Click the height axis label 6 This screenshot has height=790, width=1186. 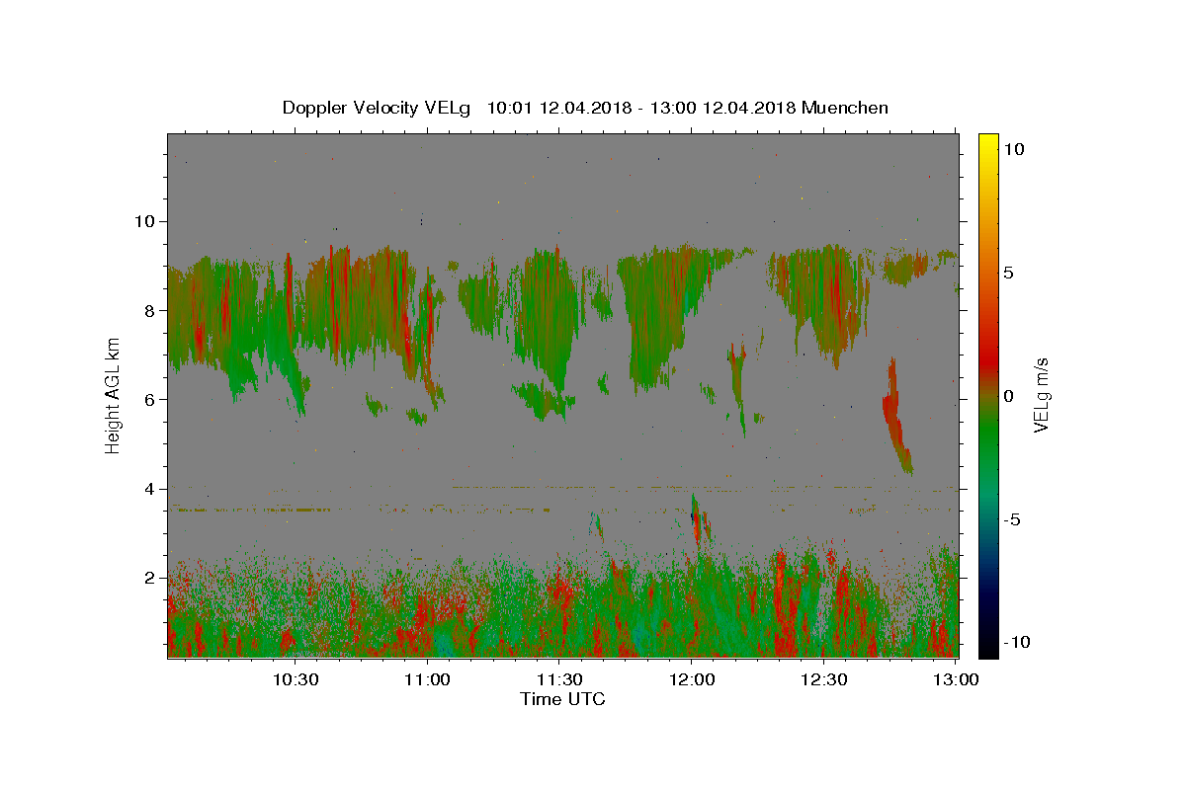(149, 399)
